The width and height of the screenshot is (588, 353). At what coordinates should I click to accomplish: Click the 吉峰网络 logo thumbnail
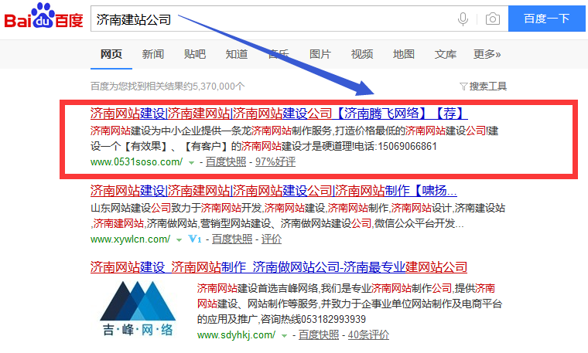(138, 308)
